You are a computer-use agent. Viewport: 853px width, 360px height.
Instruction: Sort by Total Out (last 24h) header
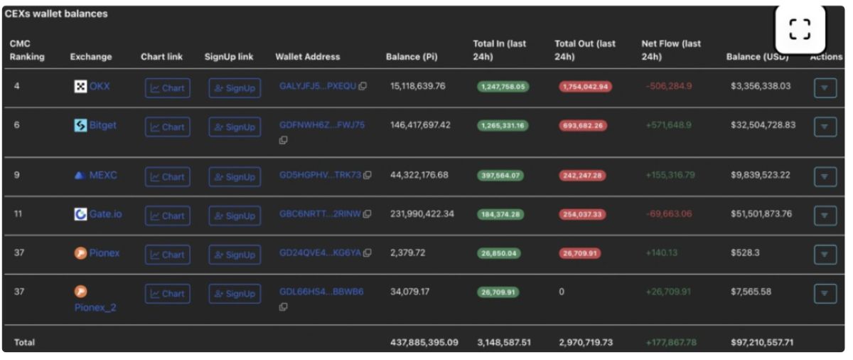click(x=585, y=50)
